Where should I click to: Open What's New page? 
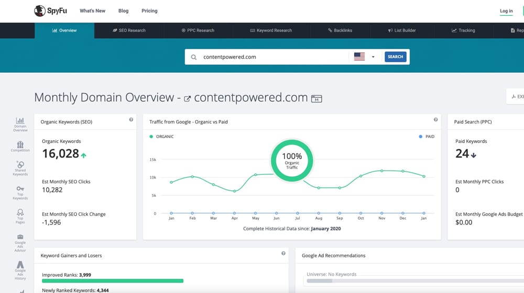pos(92,10)
